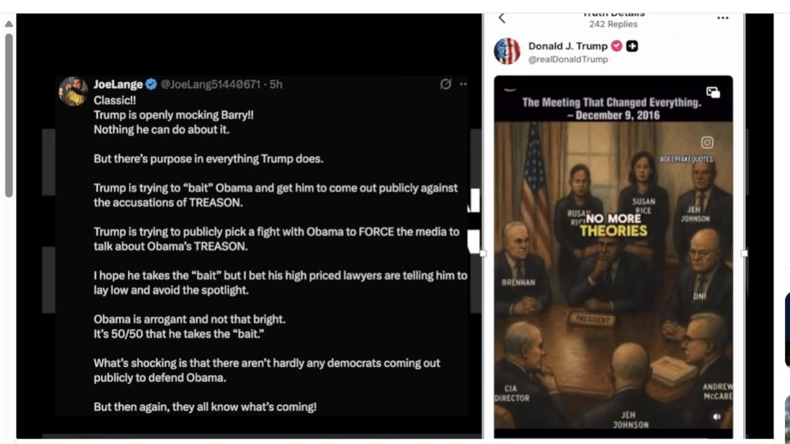Open picture-in-picture icon on the video

[713, 92]
